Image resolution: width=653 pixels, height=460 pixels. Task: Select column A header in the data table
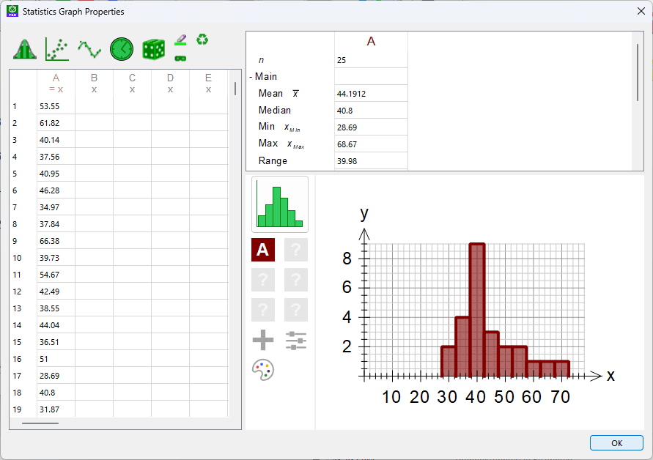(56, 83)
